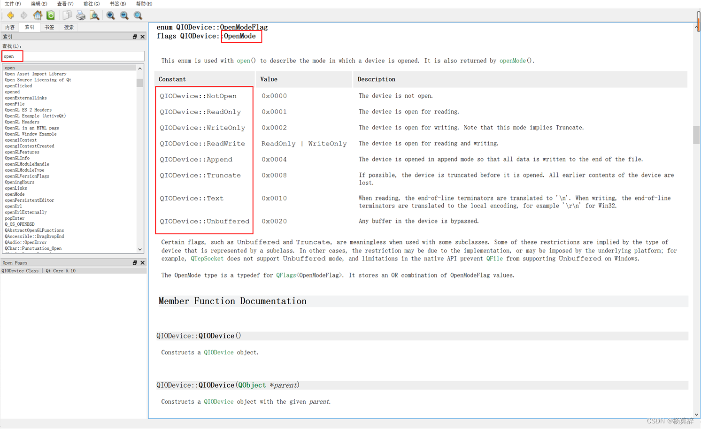The image size is (701, 429).
Task: Click the 0x0020 value cell
Action: pyautogui.click(x=274, y=222)
